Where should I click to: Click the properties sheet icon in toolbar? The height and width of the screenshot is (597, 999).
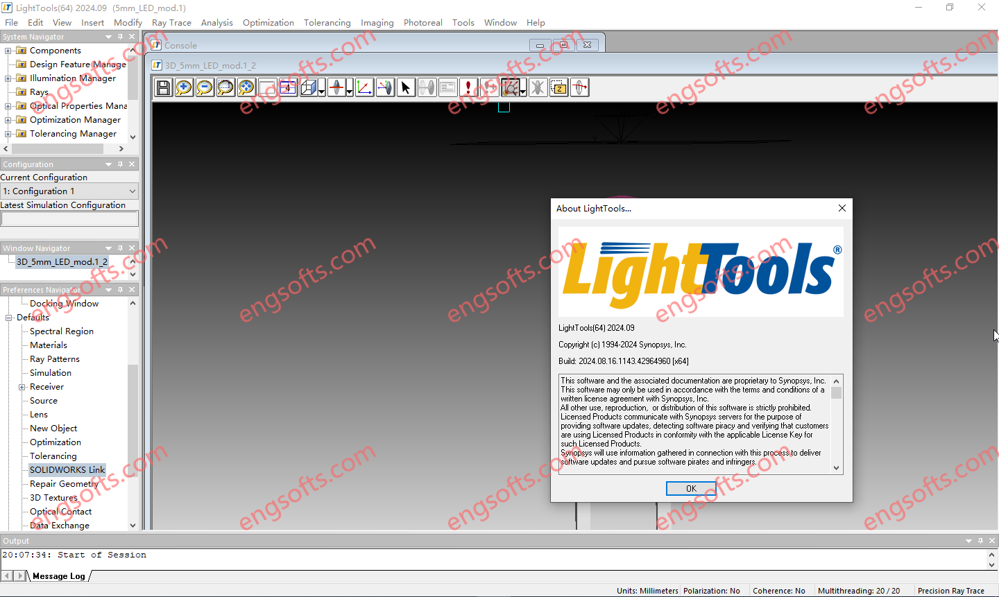click(x=447, y=87)
